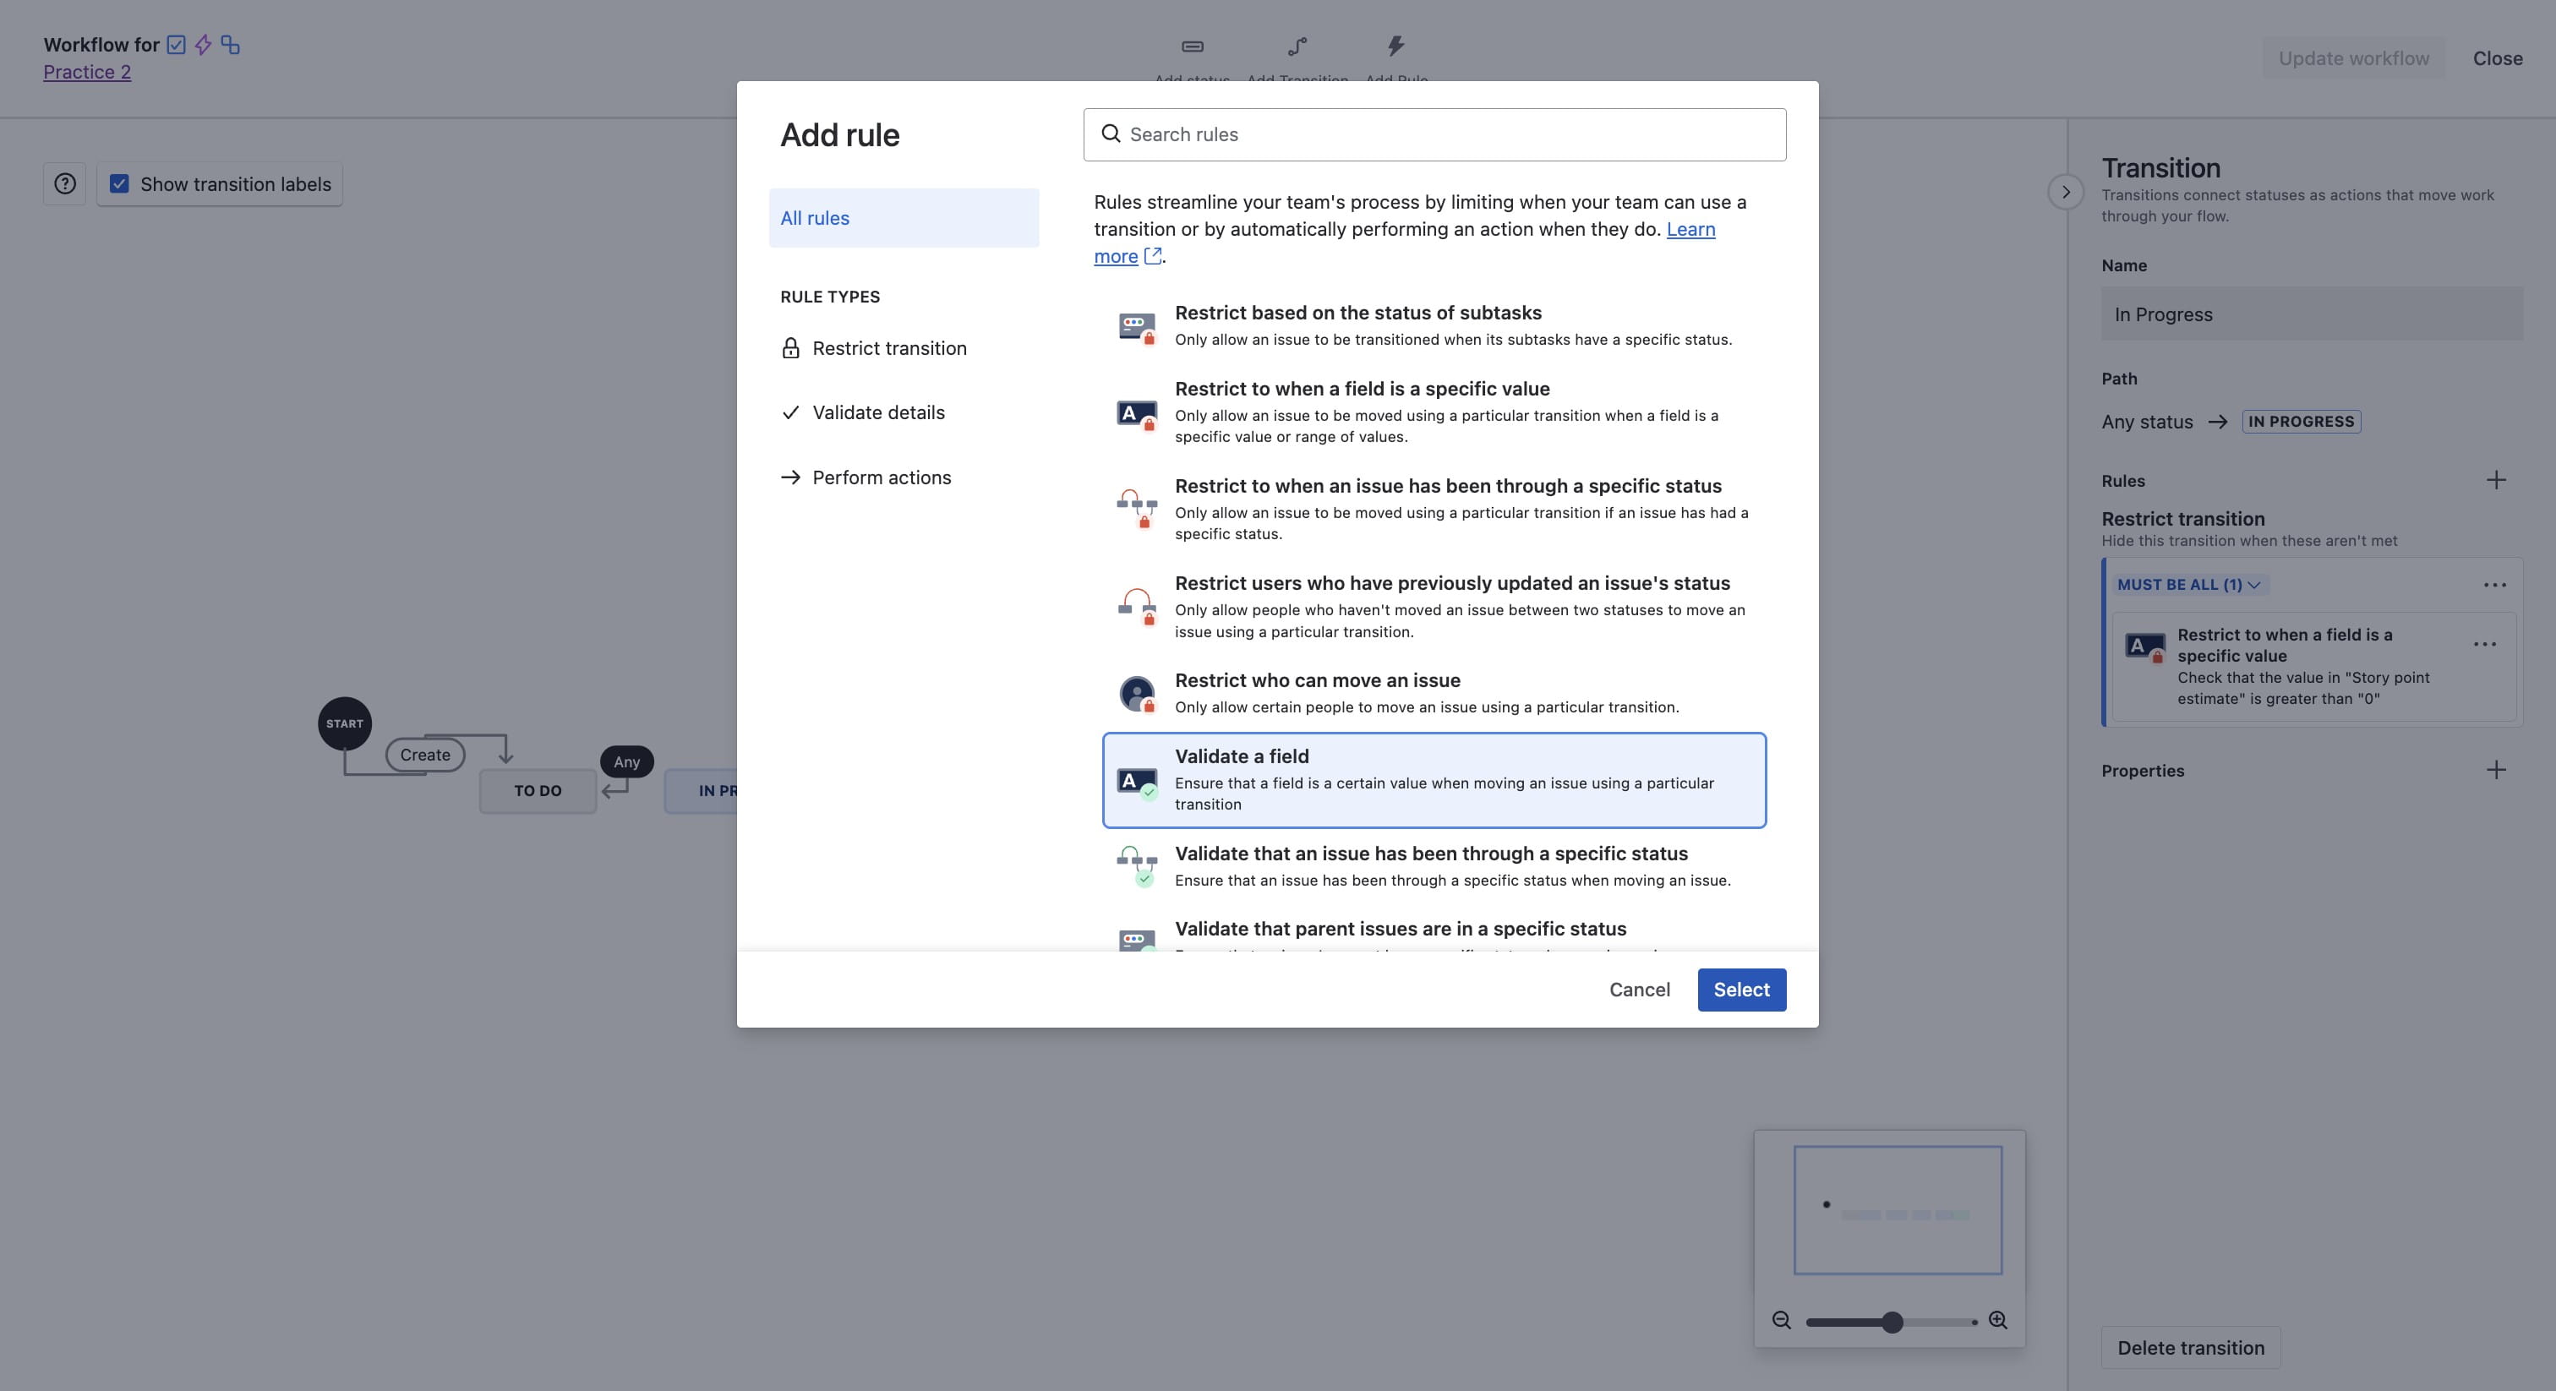Expand the MUST BE ALL (1) dropdown
The width and height of the screenshot is (2556, 1391).
pyautogui.click(x=2189, y=586)
